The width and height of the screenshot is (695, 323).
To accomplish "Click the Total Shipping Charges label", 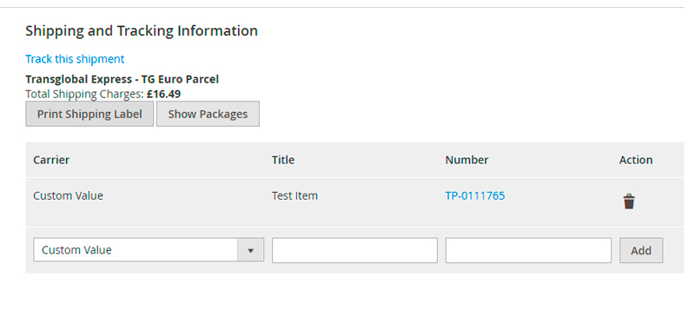I will tap(84, 94).
